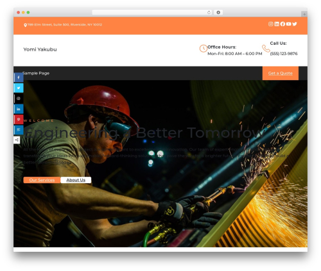Viewport: 321px width, 271px height.
Task: Click the Yomi Yakubu site title
Action: tap(40, 49)
